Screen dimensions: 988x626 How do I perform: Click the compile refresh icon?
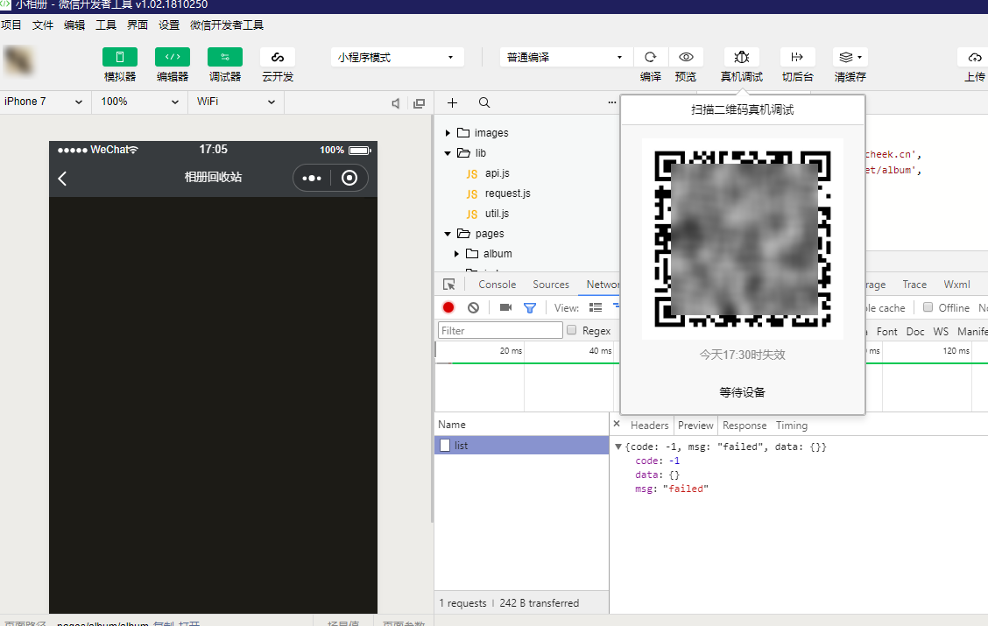tap(651, 57)
